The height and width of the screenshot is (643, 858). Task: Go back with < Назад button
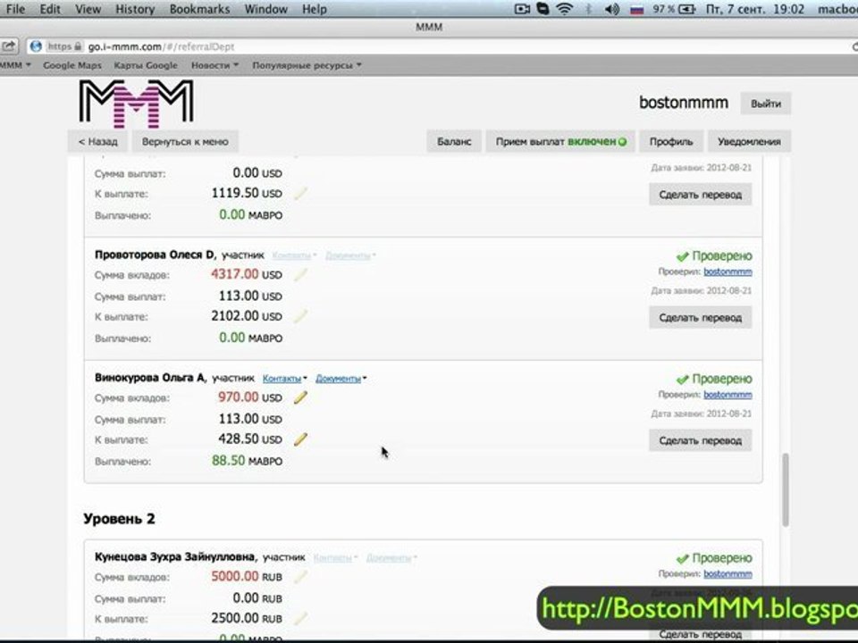tap(98, 142)
